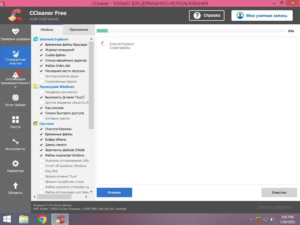Click the CCleaner logo in header

(15, 15)
